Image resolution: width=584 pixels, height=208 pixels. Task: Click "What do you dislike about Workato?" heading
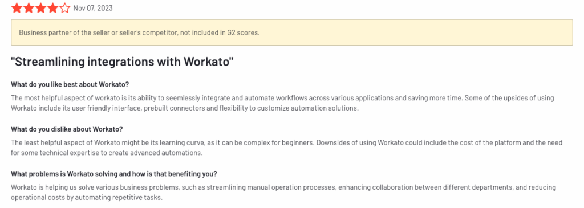[67, 129]
